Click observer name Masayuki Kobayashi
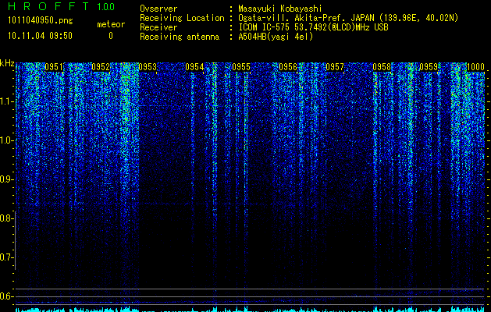This screenshot has height=312, width=491. 280,9
